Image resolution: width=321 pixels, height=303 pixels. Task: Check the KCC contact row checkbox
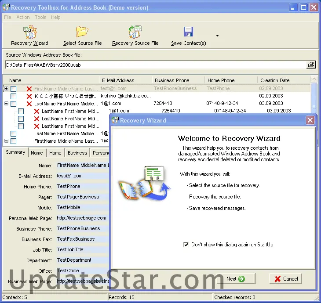click(14, 96)
